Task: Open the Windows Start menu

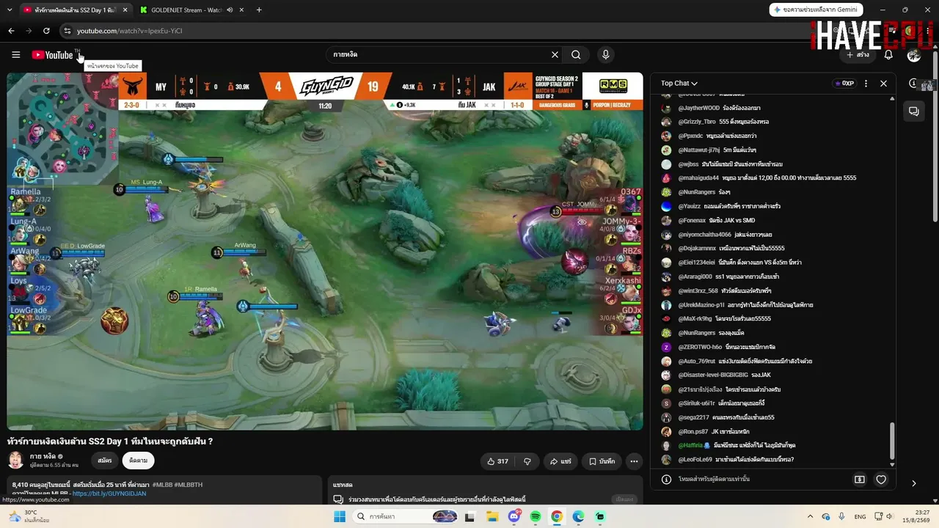Action: coord(340,517)
